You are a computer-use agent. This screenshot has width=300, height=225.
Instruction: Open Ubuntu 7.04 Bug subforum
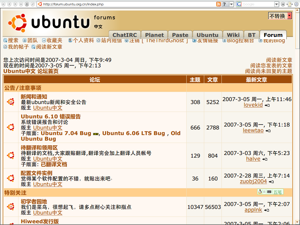point(66,133)
